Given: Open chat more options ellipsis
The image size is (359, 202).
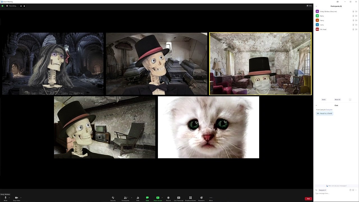Looking at the screenshot, I should tap(356, 190).
